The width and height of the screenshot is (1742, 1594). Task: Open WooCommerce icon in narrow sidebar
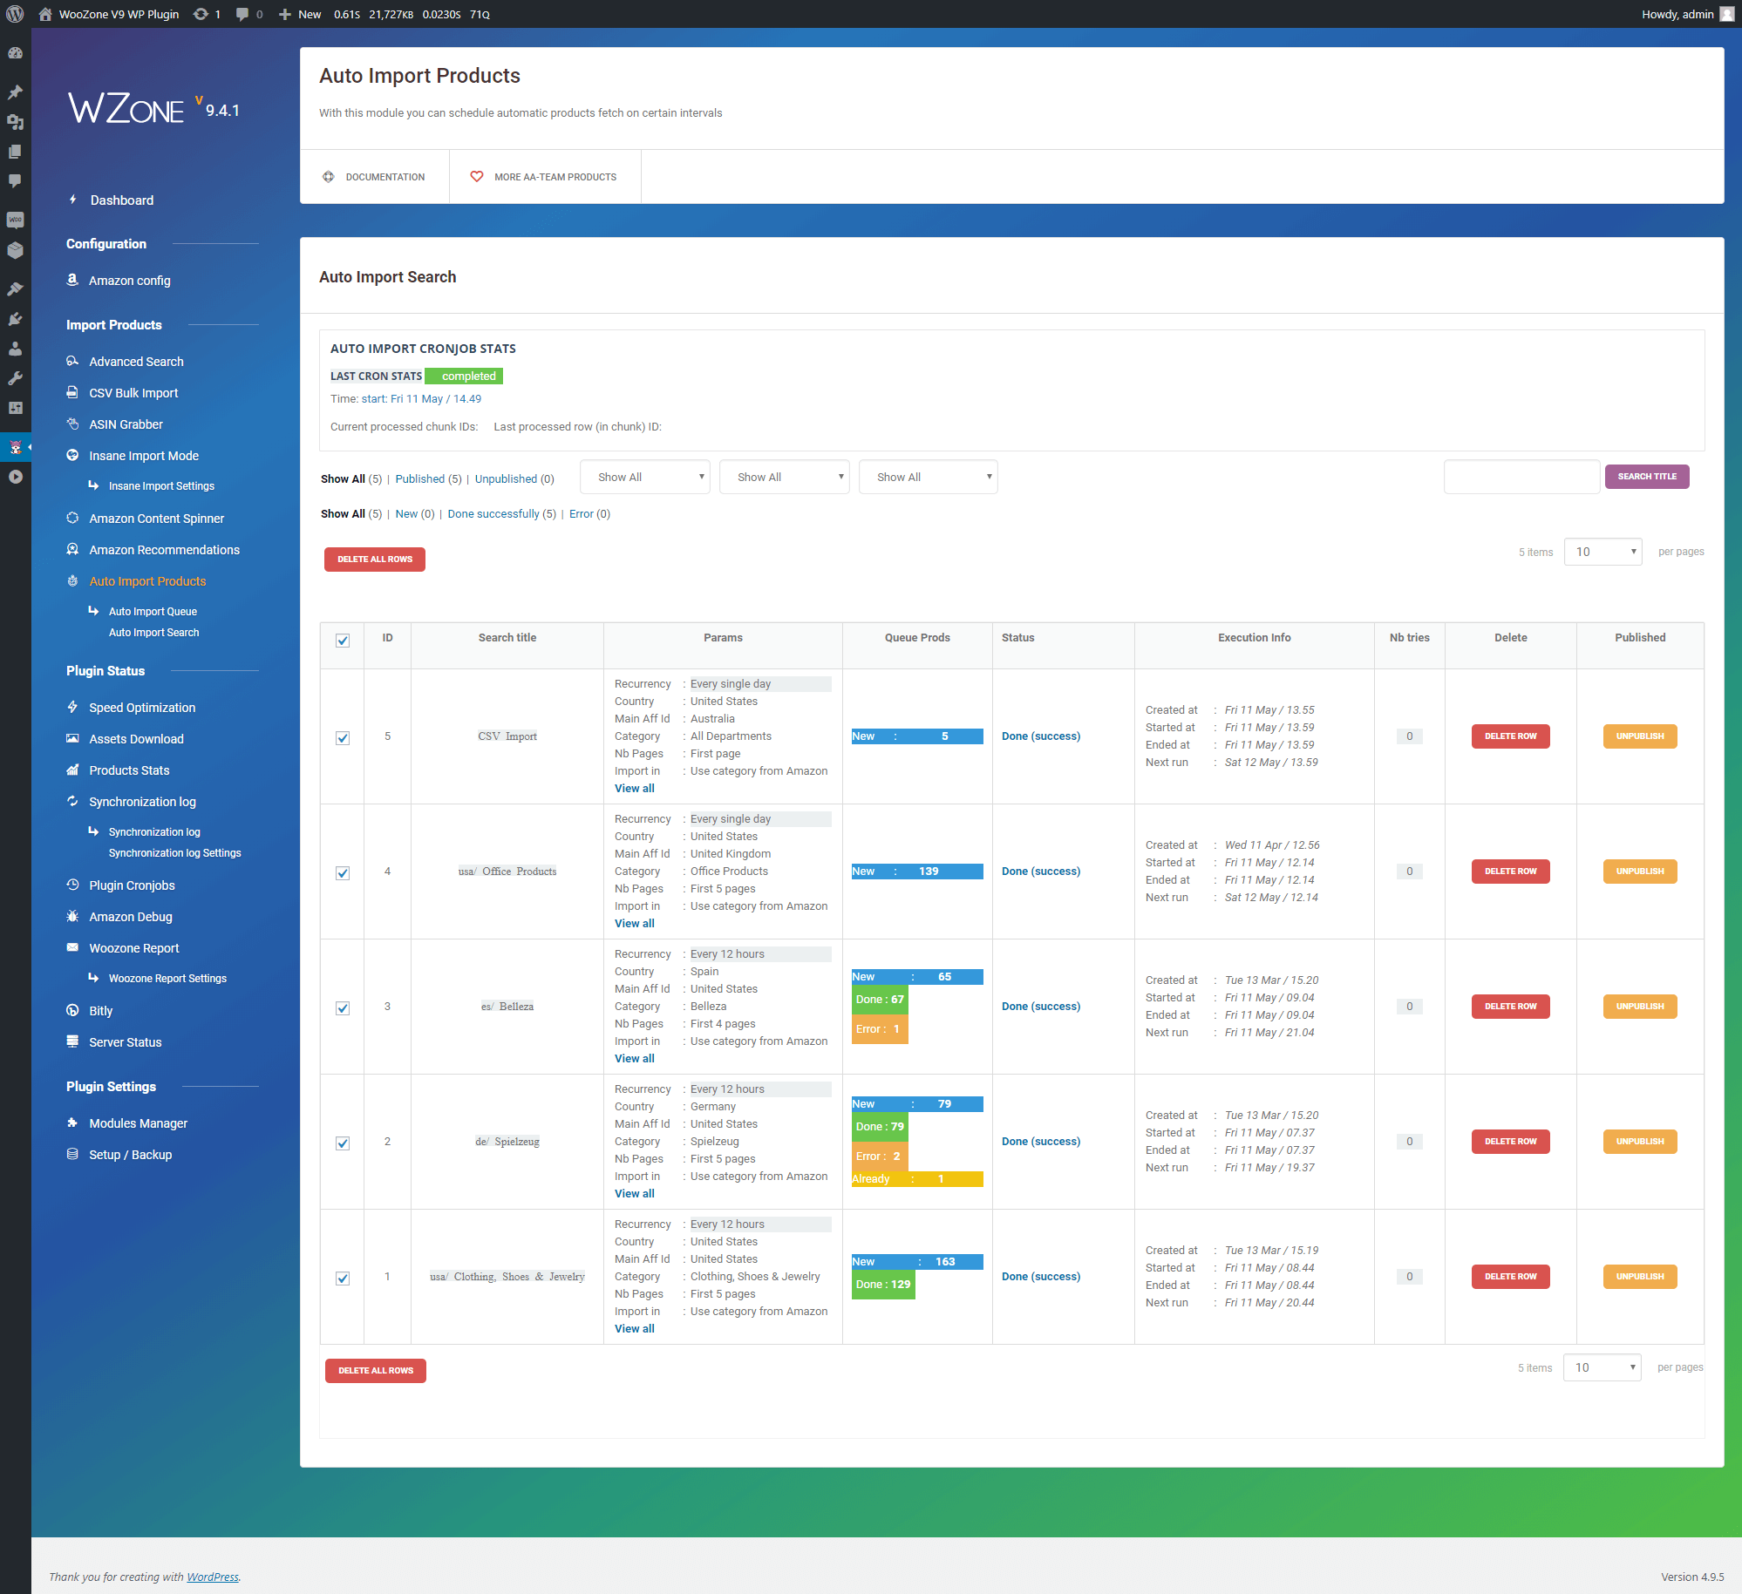click(x=15, y=220)
